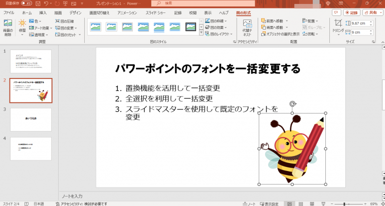This screenshot has width=385, height=206.
Task: Click the picture icon in quick access toolbar
Action: coord(73,3)
